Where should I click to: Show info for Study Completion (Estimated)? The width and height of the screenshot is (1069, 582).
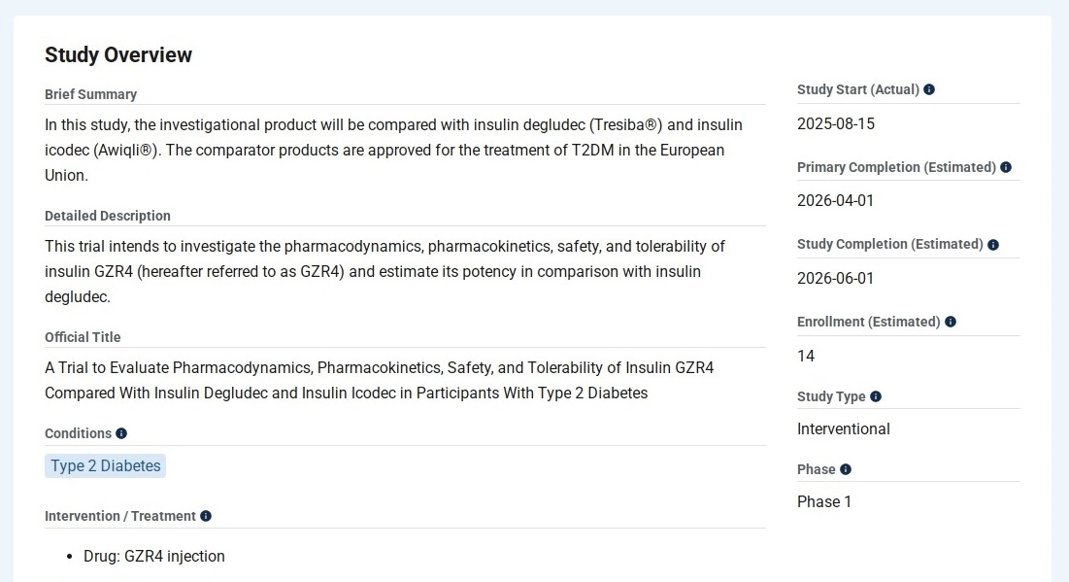993,245
